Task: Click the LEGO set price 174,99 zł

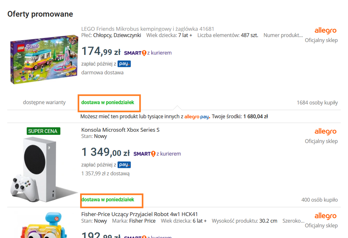Action: tap(101, 52)
